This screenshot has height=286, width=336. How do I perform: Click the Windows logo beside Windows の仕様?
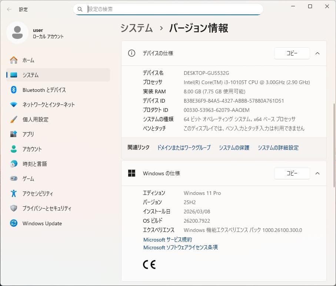(x=132, y=173)
